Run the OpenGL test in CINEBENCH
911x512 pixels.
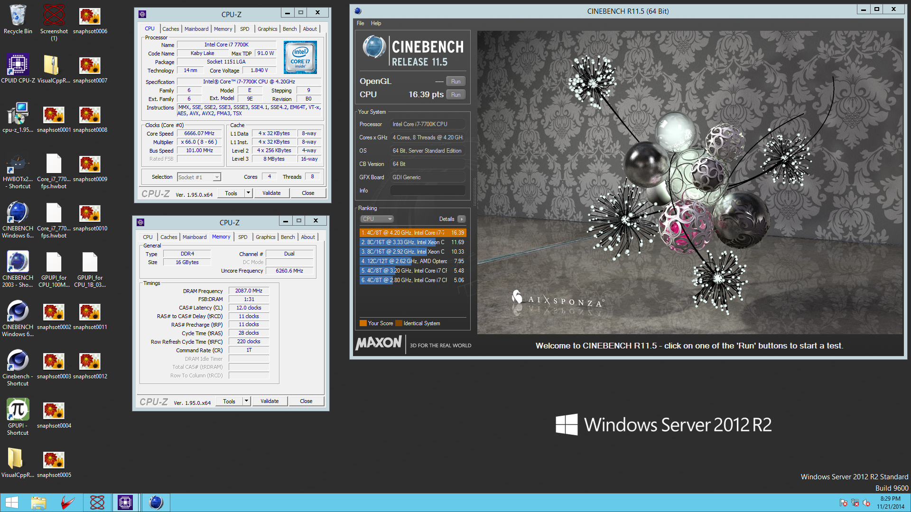[x=455, y=82]
